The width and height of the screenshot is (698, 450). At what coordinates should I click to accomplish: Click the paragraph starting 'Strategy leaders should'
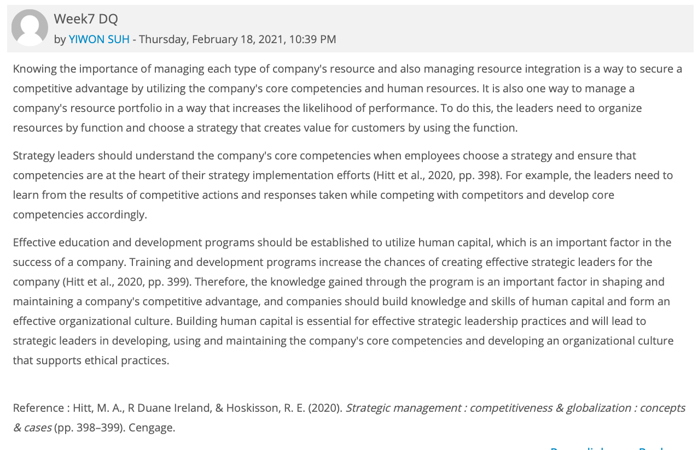coord(343,185)
